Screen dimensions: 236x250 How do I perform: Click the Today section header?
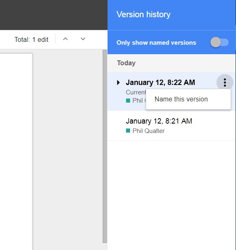pos(126,63)
